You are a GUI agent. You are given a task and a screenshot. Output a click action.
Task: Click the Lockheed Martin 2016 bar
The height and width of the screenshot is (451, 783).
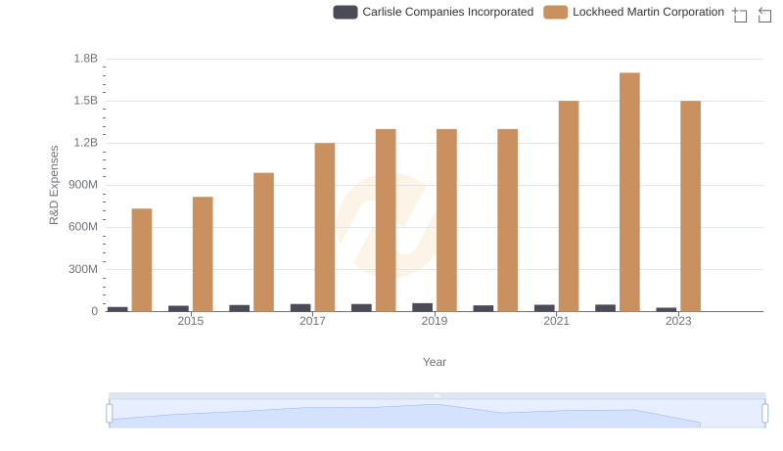point(263,242)
